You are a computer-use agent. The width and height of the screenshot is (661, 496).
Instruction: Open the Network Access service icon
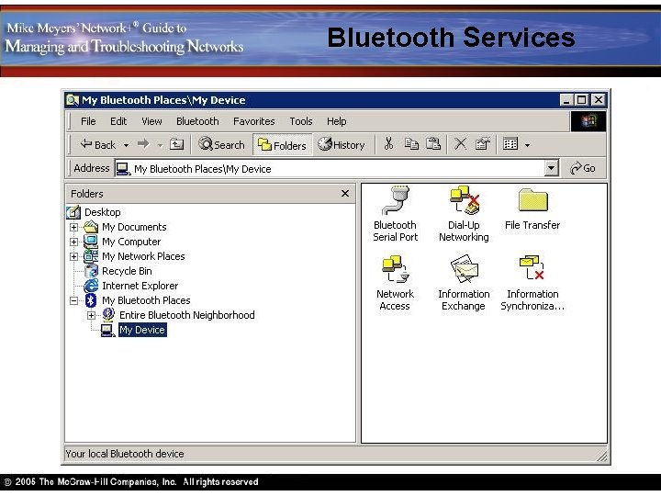(x=395, y=270)
